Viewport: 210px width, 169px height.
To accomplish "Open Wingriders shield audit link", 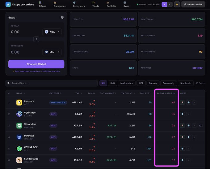I will click(183, 126).
